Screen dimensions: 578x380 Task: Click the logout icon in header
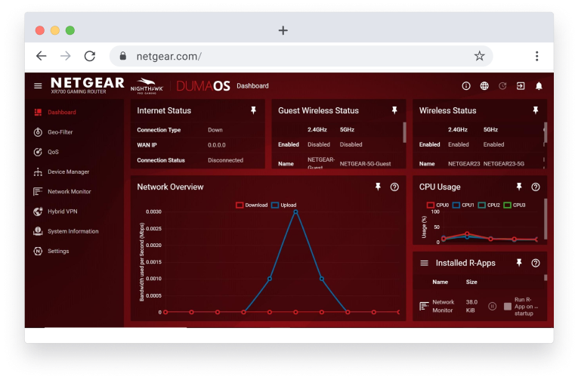521,86
